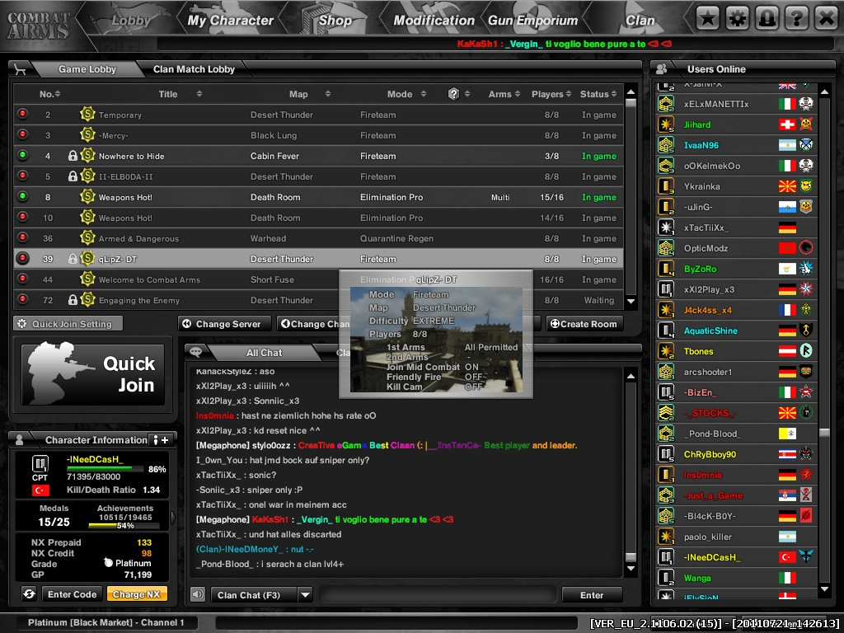
Task: Expand the Character Information side arrow
Action: click(173, 518)
